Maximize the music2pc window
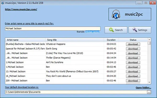157x98 pixels. coord(146,3)
